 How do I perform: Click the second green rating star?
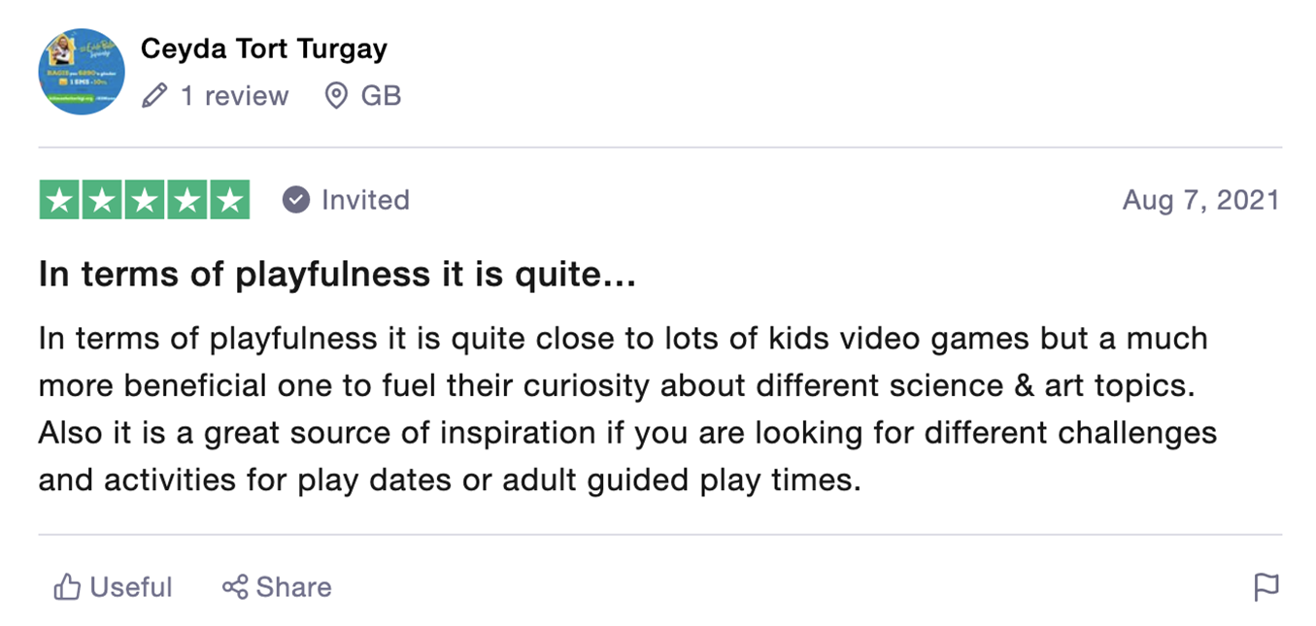pyautogui.click(x=102, y=200)
